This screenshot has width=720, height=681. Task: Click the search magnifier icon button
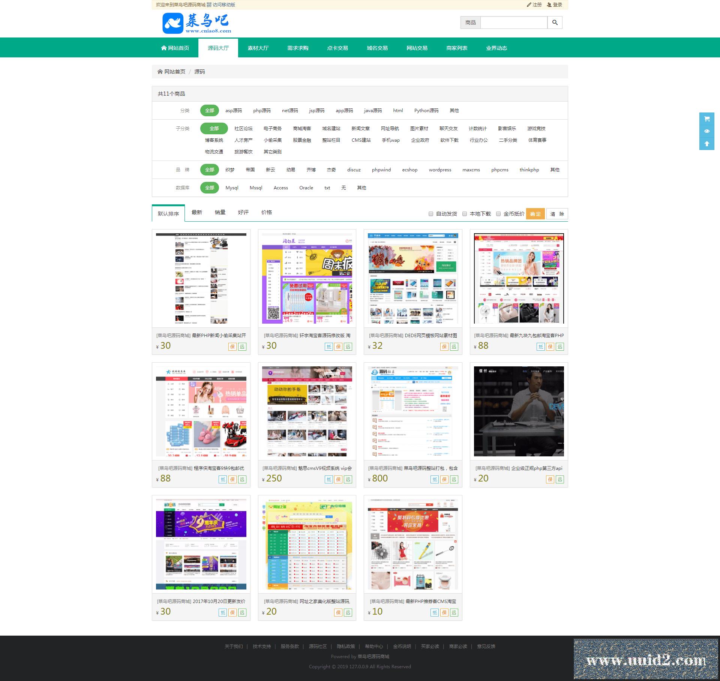(x=555, y=22)
